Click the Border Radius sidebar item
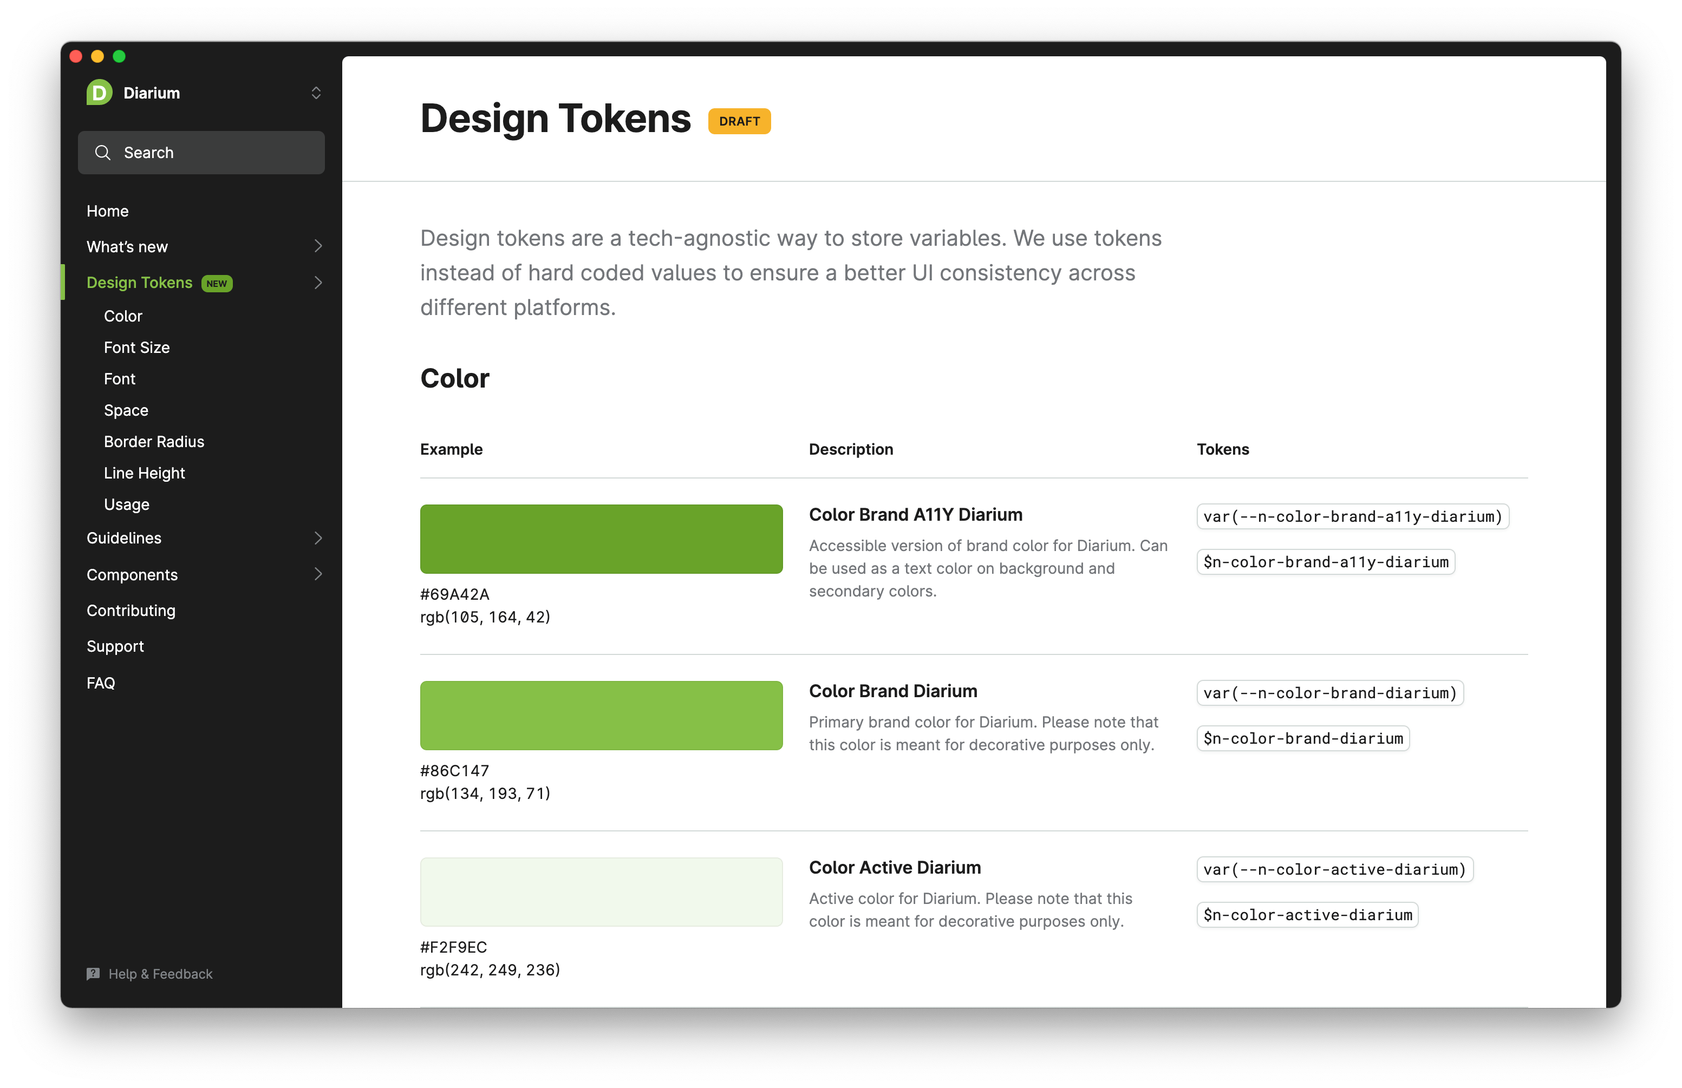This screenshot has height=1088, width=1682. pyautogui.click(x=154, y=441)
